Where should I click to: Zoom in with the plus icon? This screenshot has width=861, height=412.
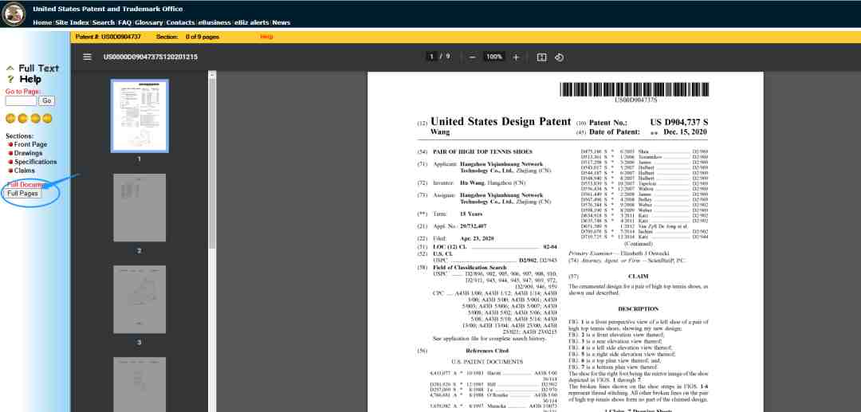(516, 57)
